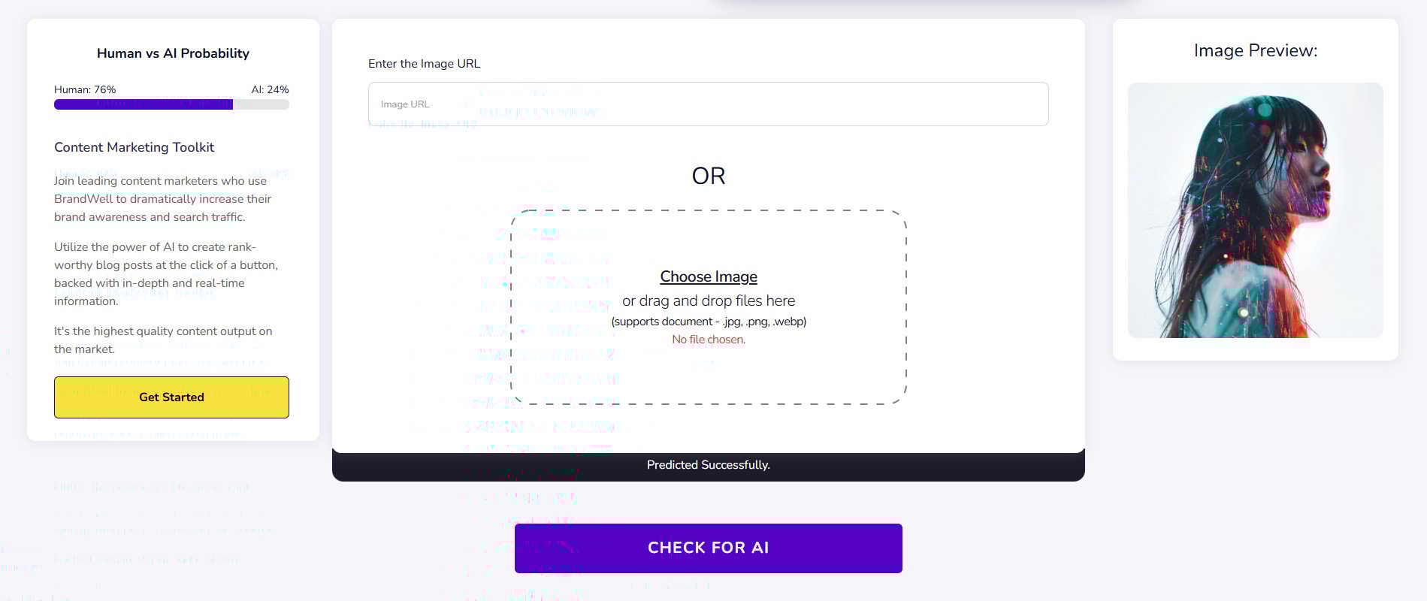The width and height of the screenshot is (1427, 601).
Task: Click the 'Human vs AI Probability' heading
Action: (x=173, y=53)
